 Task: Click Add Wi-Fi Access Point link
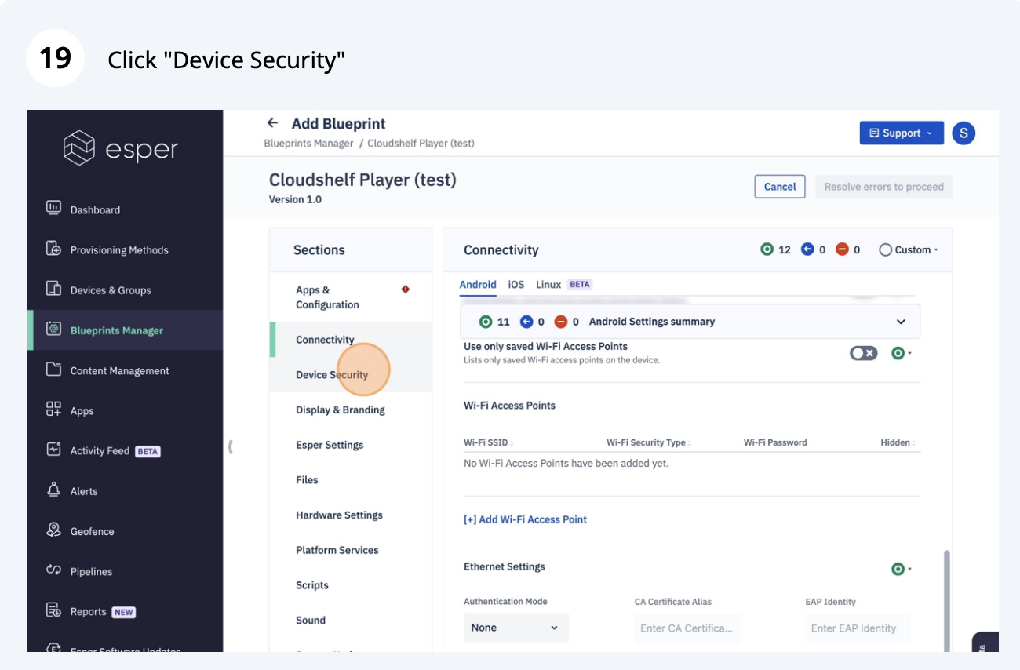pos(525,519)
